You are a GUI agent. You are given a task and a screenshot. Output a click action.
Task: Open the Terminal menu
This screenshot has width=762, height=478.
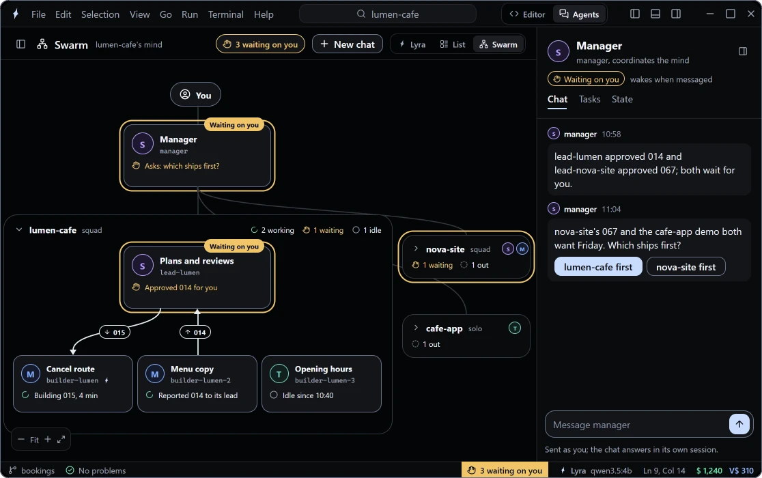[x=225, y=14]
